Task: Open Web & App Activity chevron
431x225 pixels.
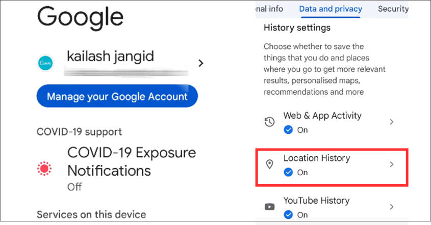Action: point(392,122)
